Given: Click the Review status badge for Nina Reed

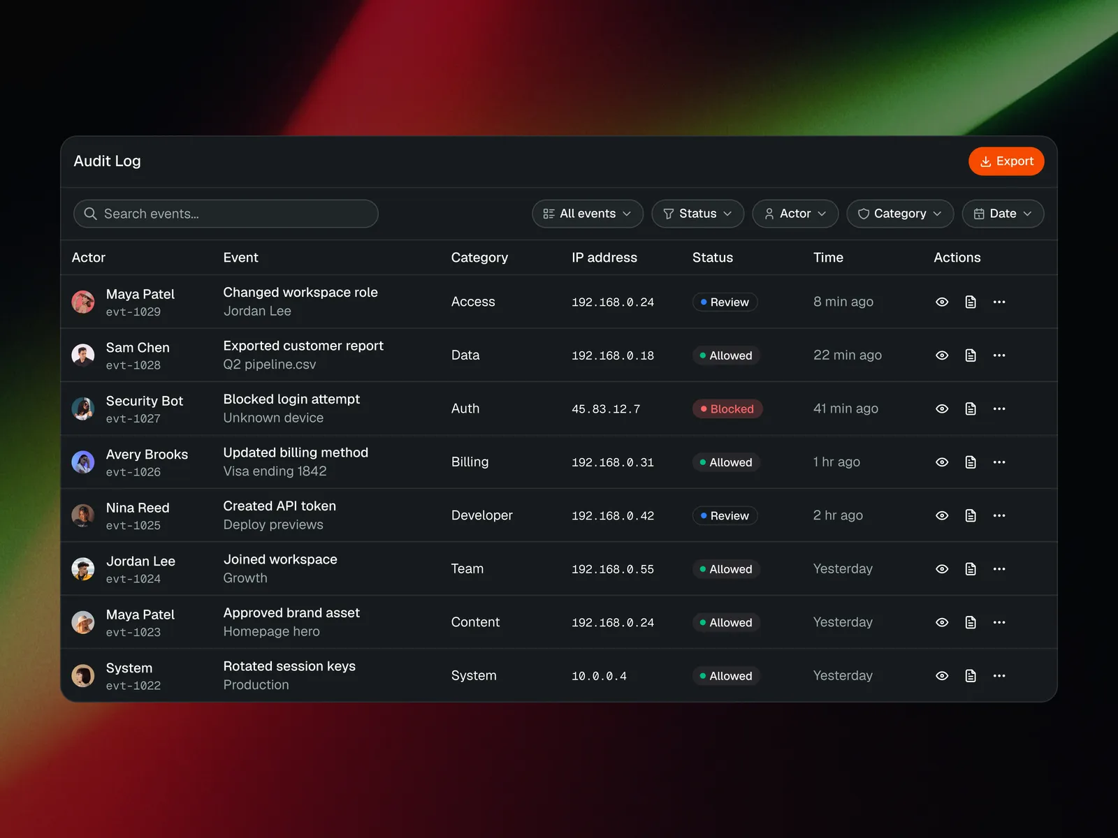Looking at the screenshot, I should (725, 516).
